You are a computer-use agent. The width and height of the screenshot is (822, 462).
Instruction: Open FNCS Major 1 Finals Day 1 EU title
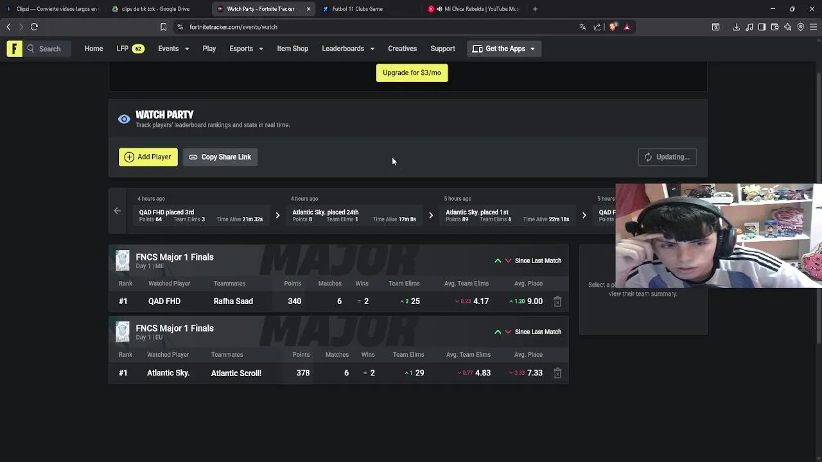tap(175, 329)
